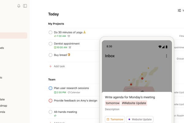Open the Inbox three-dot menu
Viewport: 184px width, 123px height.
click(167, 56)
